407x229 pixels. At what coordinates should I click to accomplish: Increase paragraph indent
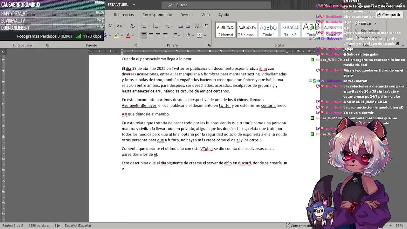(188, 26)
